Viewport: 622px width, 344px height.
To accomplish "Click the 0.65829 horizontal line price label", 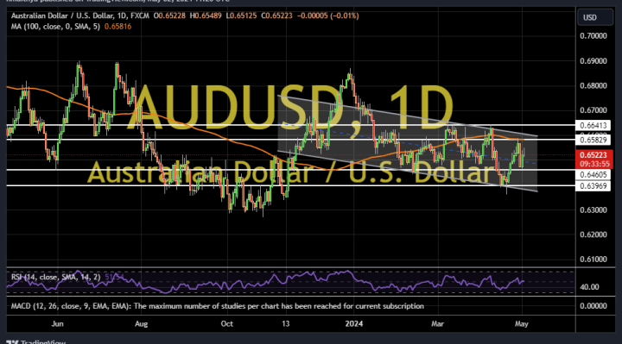I will click(593, 140).
